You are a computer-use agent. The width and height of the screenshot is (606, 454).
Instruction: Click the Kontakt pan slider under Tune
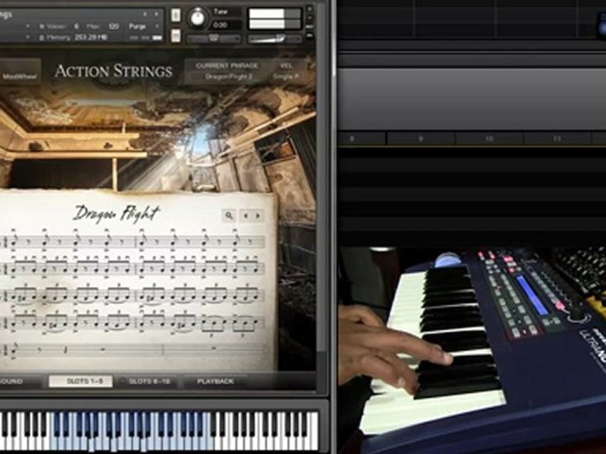[x=213, y=38]
